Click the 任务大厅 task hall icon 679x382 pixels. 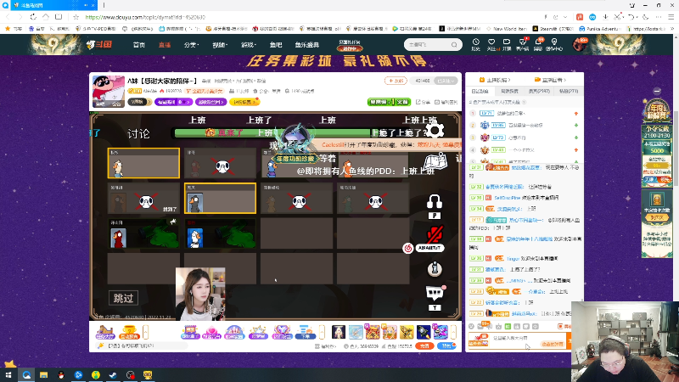click(105, 332)
